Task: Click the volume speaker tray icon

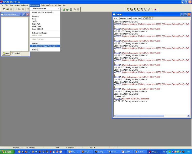Action: click(x=183, y=152)
